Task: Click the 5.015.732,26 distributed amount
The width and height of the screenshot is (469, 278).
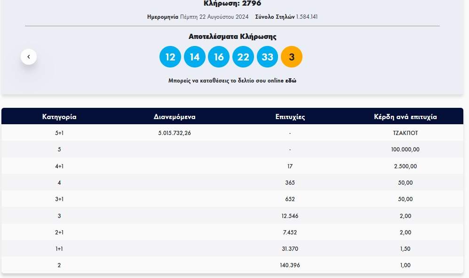Action: [x=175, y=133]
